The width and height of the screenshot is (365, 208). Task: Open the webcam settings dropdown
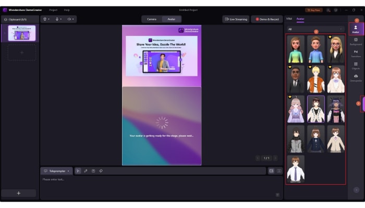click(46, 19)
